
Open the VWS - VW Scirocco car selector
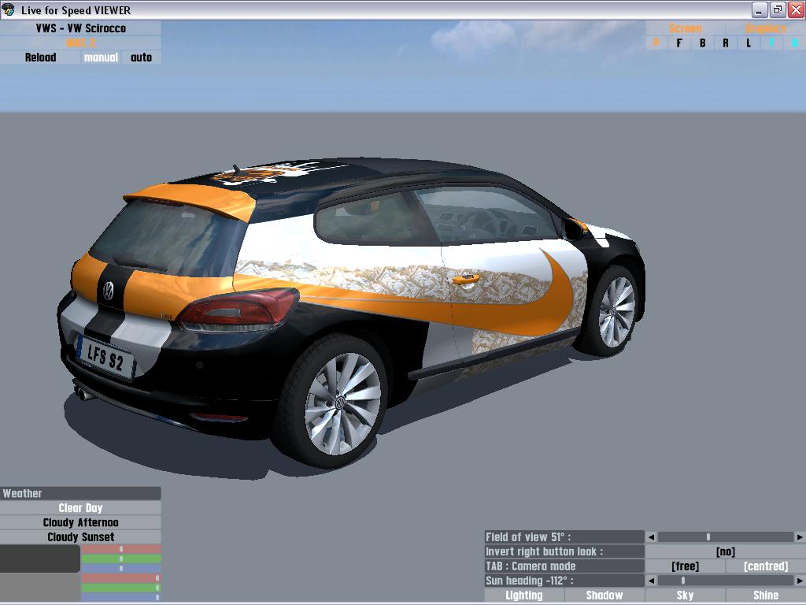(81, 28)
